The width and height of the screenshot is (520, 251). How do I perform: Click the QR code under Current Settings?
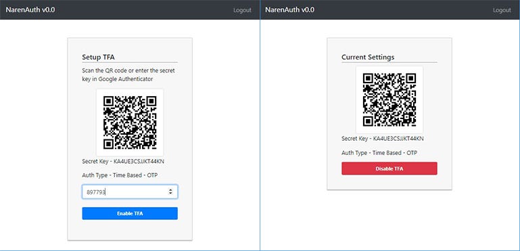(389, 99)
